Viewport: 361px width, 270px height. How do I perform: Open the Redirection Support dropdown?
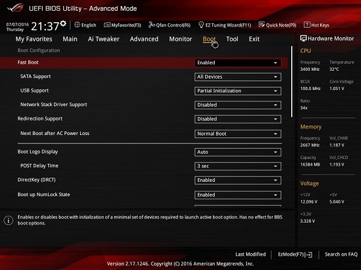click(238, 119)
